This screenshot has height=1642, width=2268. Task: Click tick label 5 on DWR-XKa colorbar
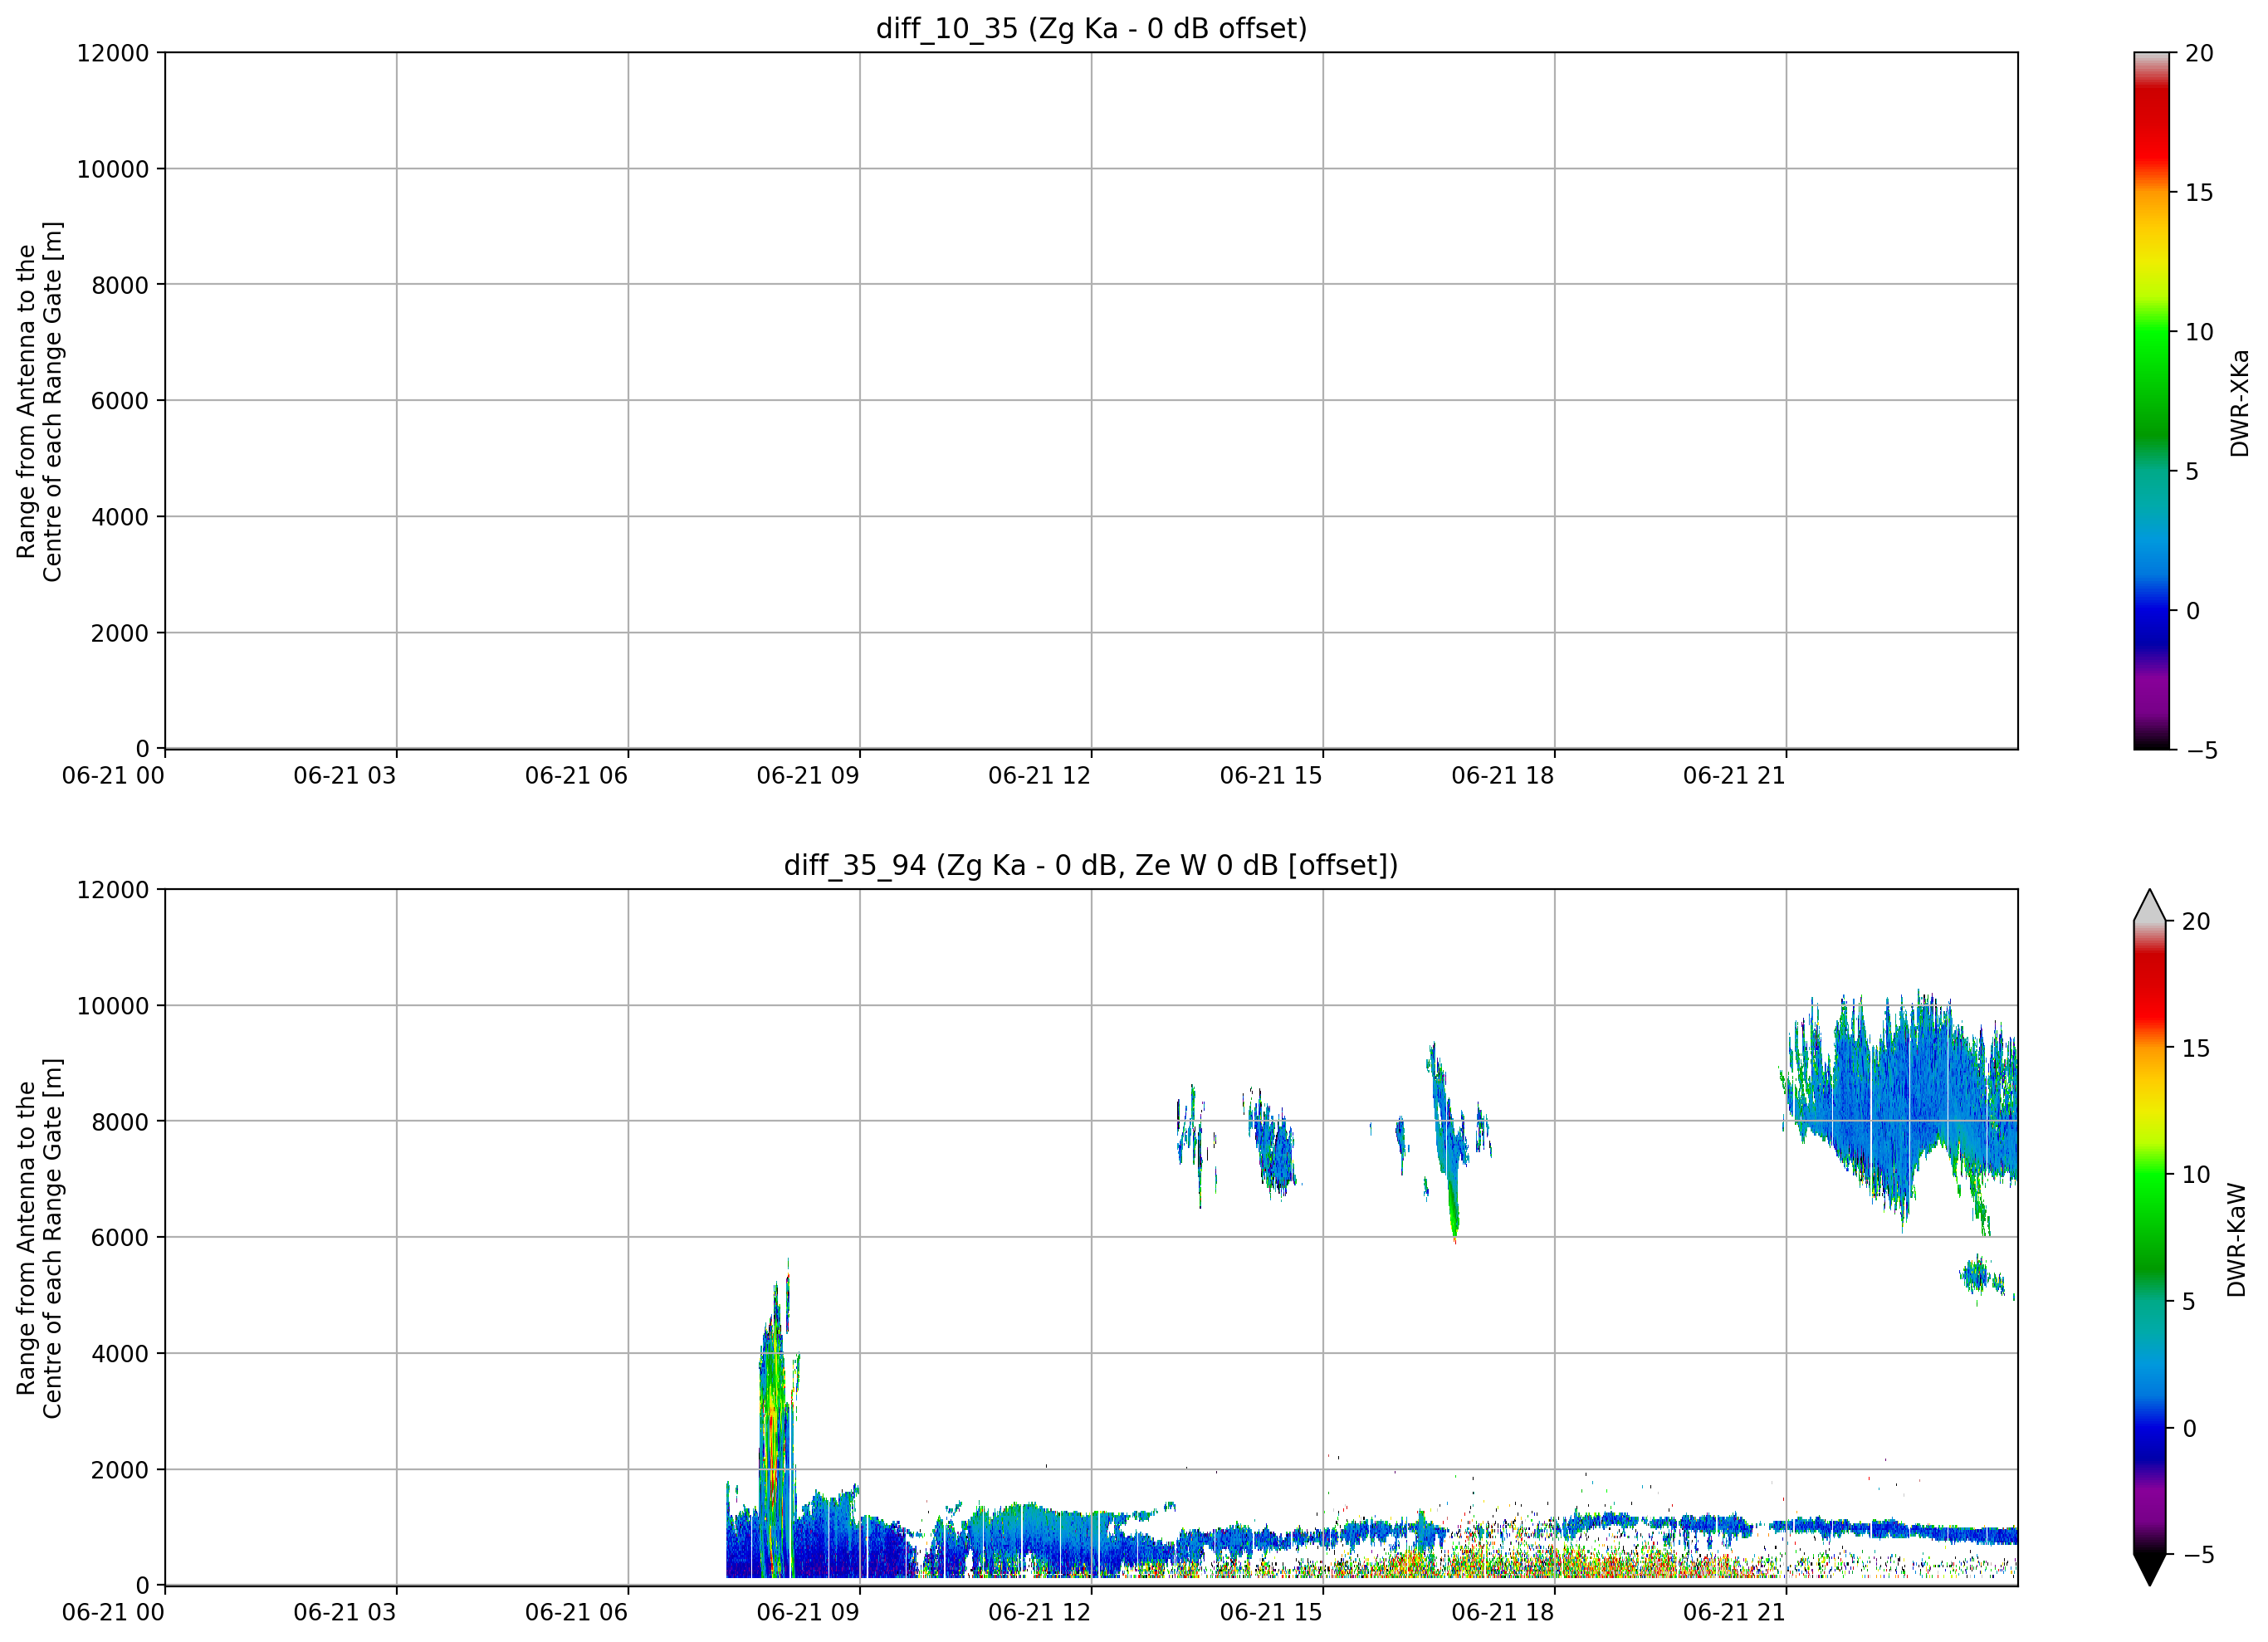pos(2192,471)
